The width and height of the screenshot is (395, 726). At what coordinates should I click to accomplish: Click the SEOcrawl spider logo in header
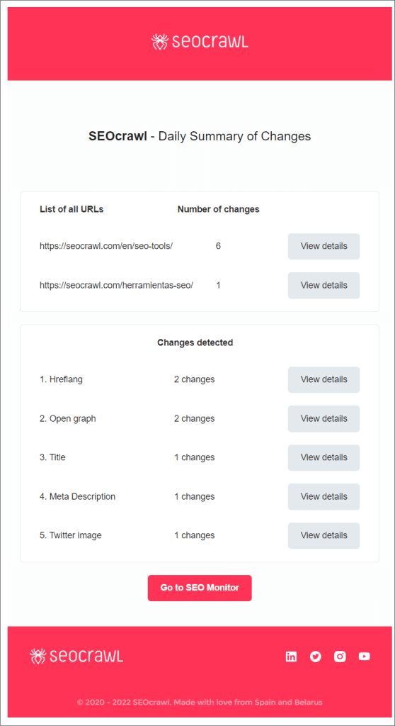point(200,42)
